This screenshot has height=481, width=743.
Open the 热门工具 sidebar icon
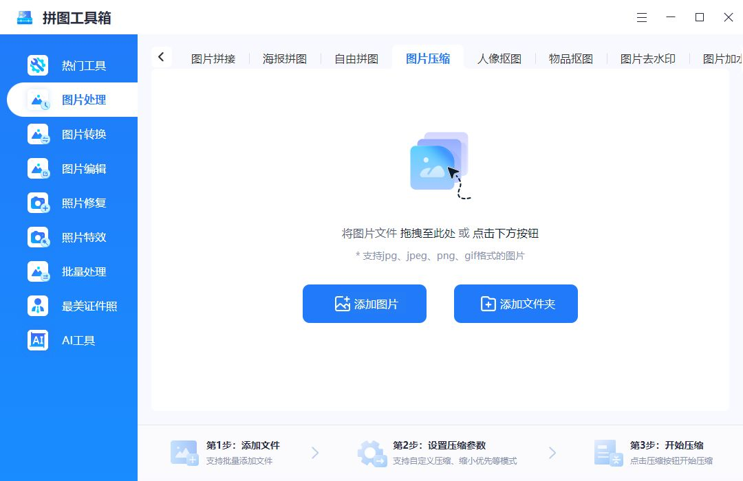[x=38, y=65]
